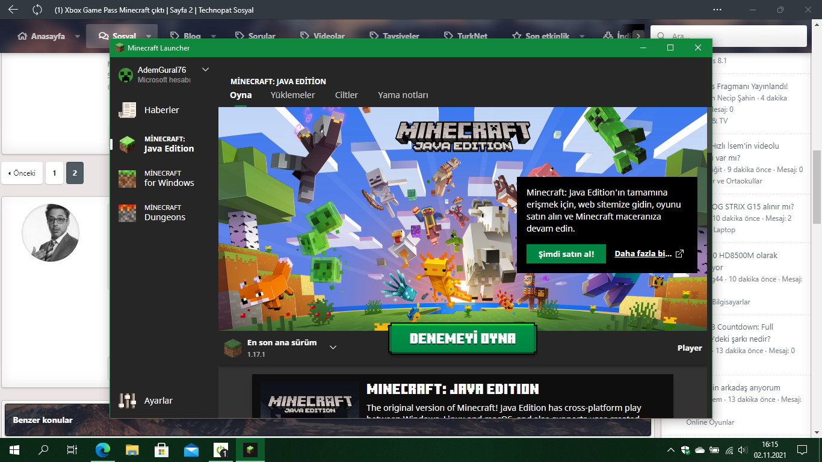Image resolution: width=822 pixels, height=462 pixels.
Task: Click the Windows Security shield tray icon
Action: [x=685, y=449]
